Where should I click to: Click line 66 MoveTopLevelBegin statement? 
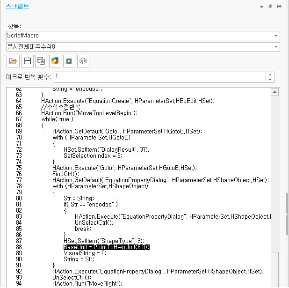[89, 113]
